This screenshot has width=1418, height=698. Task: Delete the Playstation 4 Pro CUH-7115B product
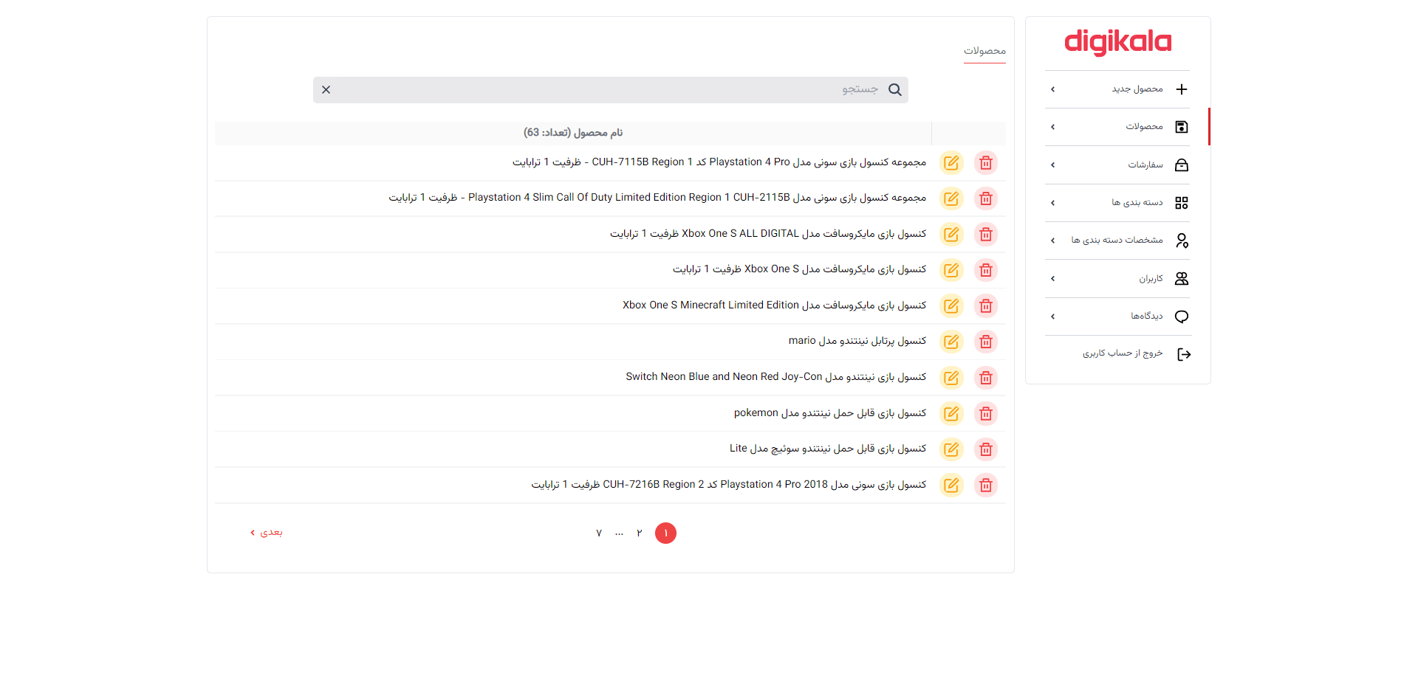point(985,162)
